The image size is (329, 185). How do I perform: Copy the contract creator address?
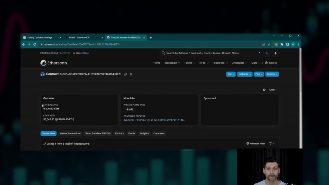(x=149, y=120)
